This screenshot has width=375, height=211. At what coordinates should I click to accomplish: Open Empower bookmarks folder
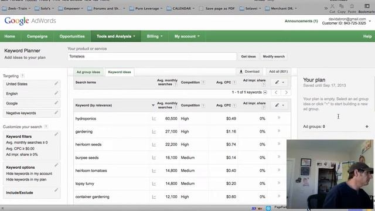coord(70,8)
